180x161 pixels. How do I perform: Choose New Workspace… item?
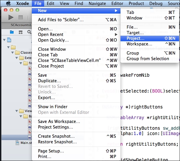tap(150, 44)
